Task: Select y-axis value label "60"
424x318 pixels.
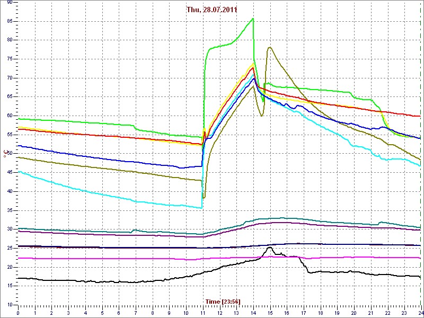Action: [10, 116]
